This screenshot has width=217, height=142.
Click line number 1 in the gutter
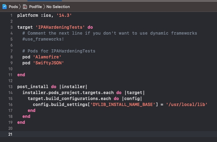(11, 15)
